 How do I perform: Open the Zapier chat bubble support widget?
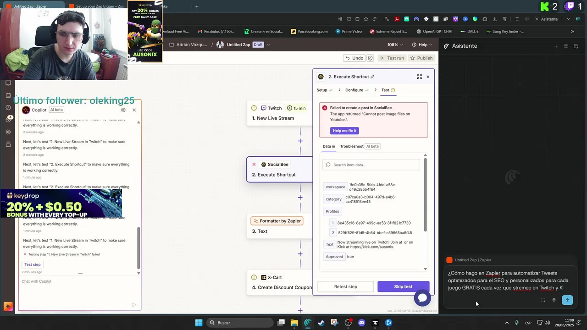[x=422, y=298]
